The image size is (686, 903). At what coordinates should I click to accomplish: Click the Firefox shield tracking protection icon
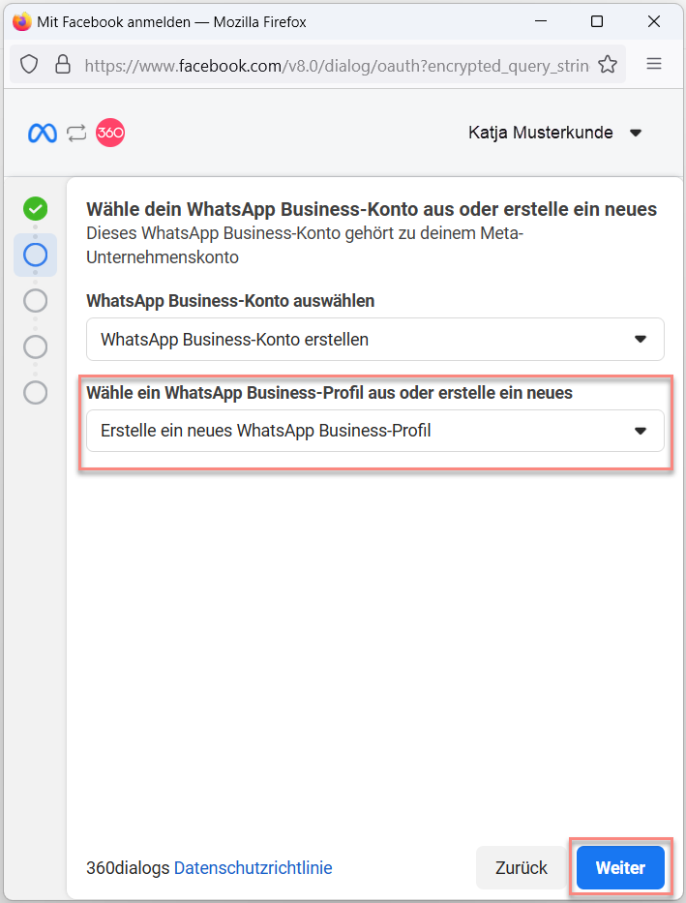click(x=29, y=65)
